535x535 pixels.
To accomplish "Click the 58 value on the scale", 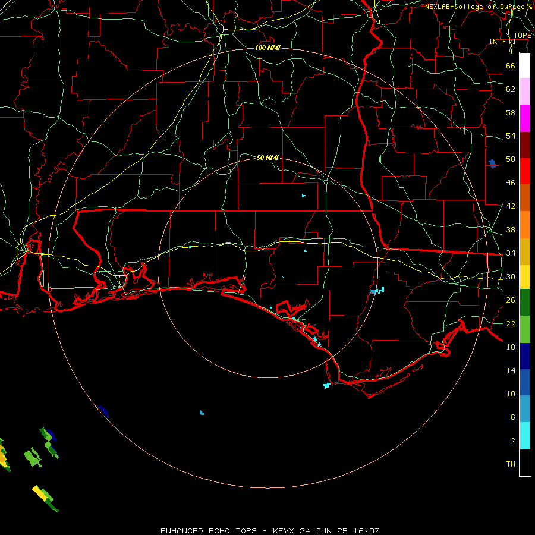I will 511,112.
